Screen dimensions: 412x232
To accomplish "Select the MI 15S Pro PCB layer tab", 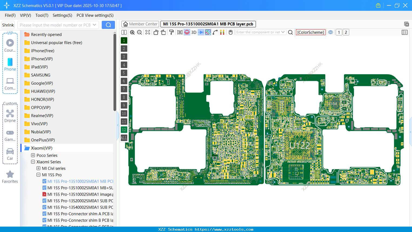I will 208,24.
